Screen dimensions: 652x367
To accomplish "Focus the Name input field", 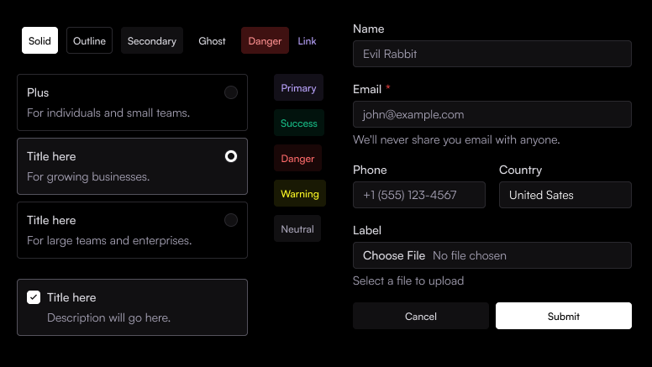I will (492, 54).
